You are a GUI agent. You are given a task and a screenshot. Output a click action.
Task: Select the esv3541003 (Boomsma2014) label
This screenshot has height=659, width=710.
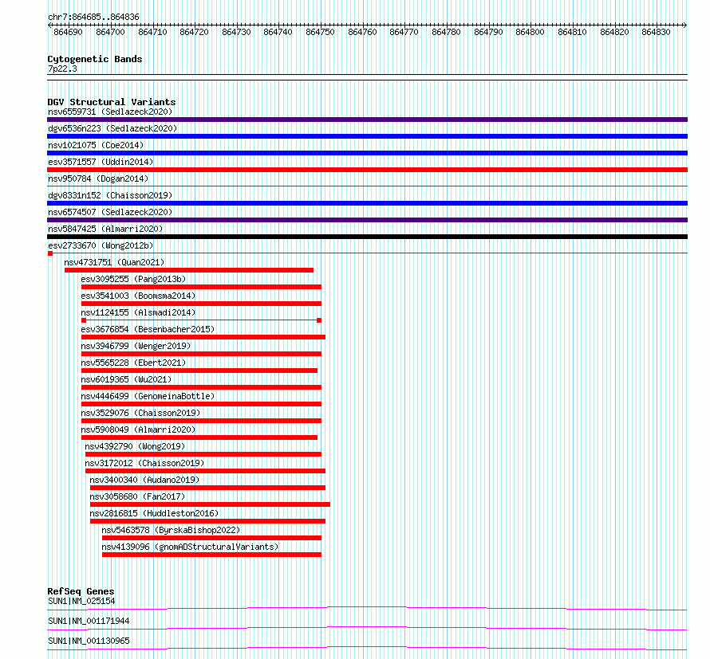click(x=138, y=296)
